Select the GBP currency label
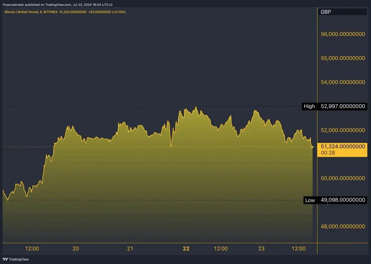 (325, 12)
